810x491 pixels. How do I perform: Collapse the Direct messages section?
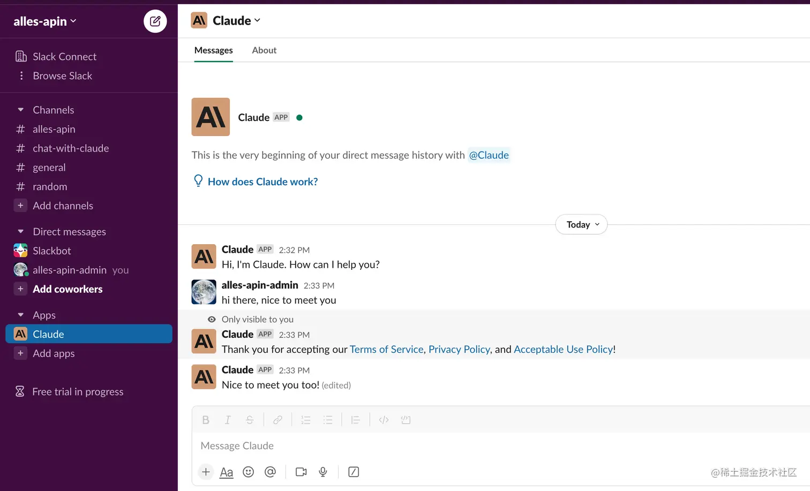point(20,232)
